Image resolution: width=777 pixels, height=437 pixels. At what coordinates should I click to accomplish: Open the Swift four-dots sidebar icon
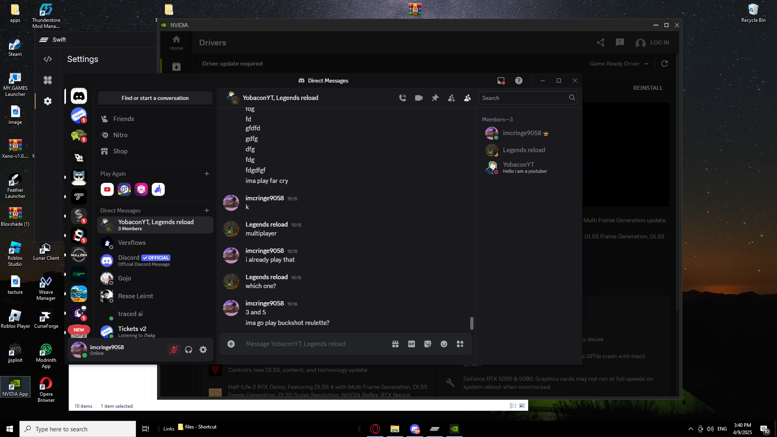(48, 80)
